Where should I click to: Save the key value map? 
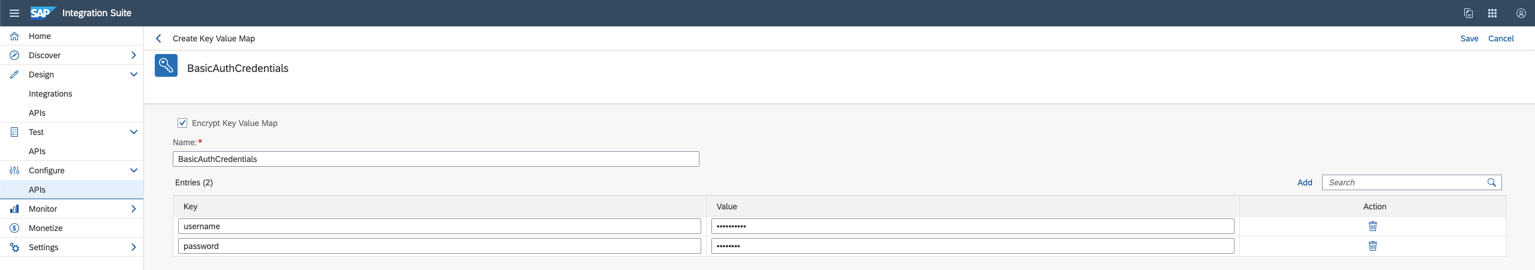coord(1469,38)
